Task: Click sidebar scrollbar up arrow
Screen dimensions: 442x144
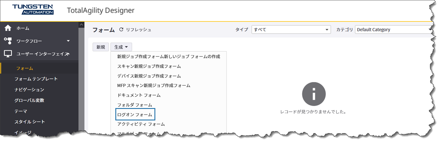Action: point(81,25)
